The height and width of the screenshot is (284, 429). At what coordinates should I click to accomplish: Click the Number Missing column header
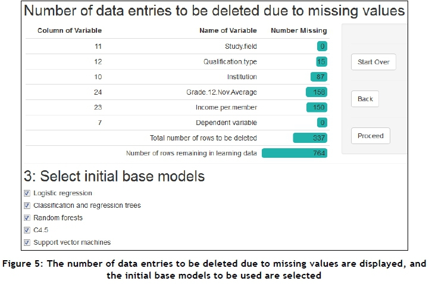pyautogui.click(x=299, y=30)
